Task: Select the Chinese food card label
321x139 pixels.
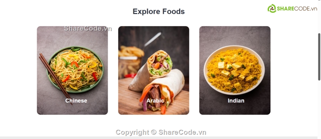Action: click(x=76, y=101)
